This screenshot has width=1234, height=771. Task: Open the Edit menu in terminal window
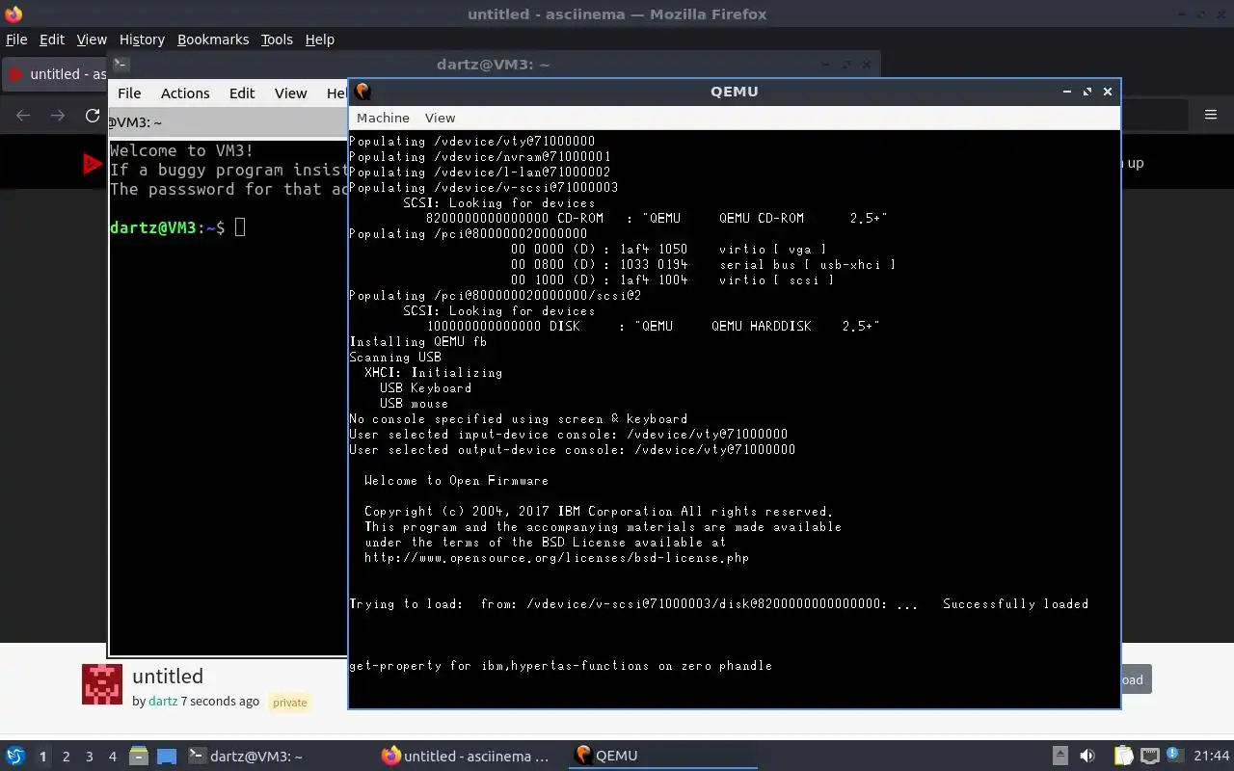[242, 93]
